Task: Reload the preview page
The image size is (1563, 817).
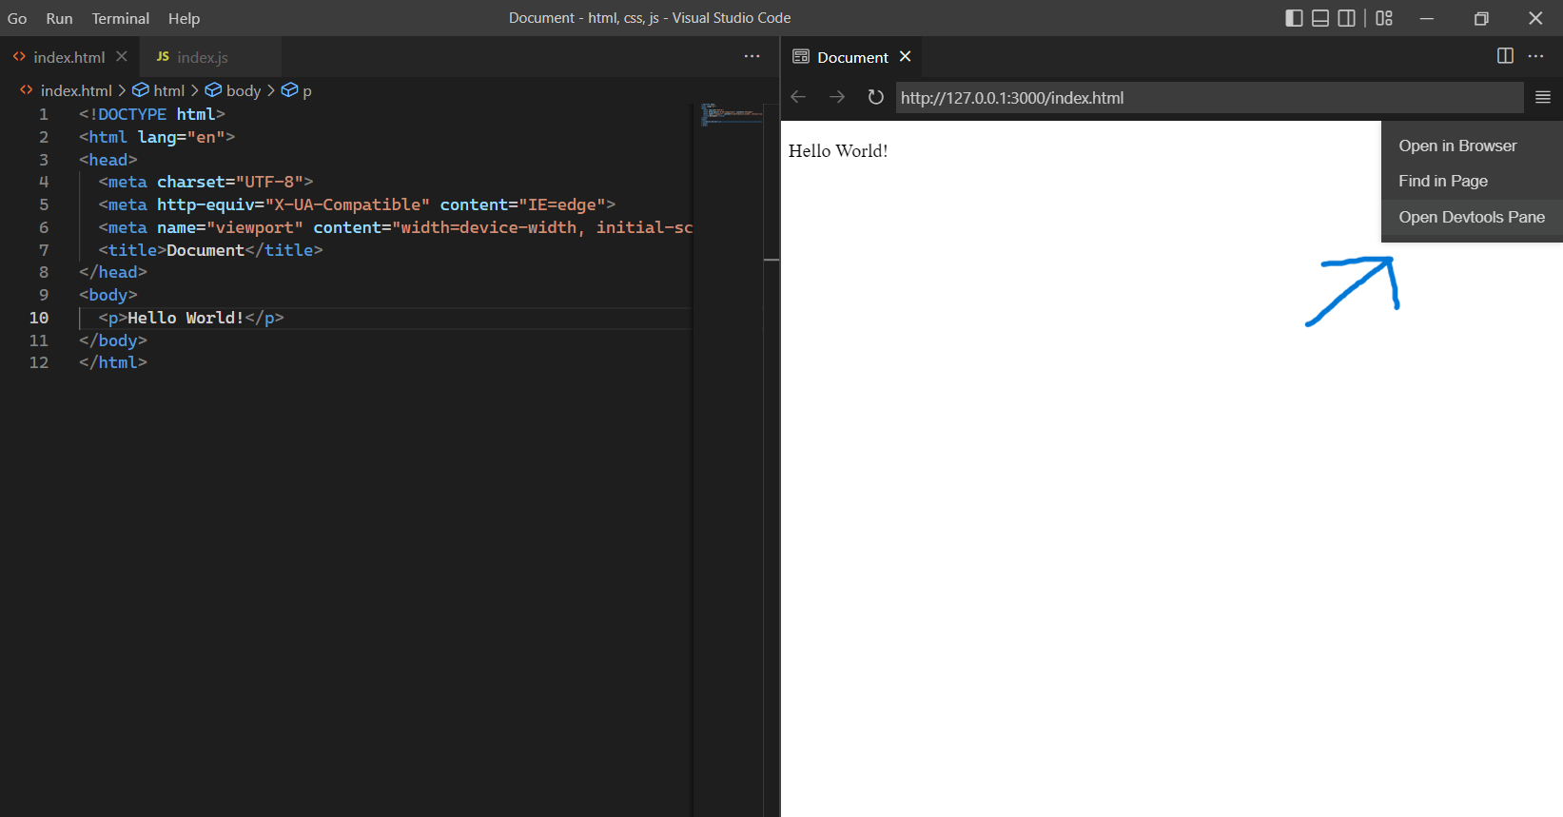Action: click(x=875, y=97)
